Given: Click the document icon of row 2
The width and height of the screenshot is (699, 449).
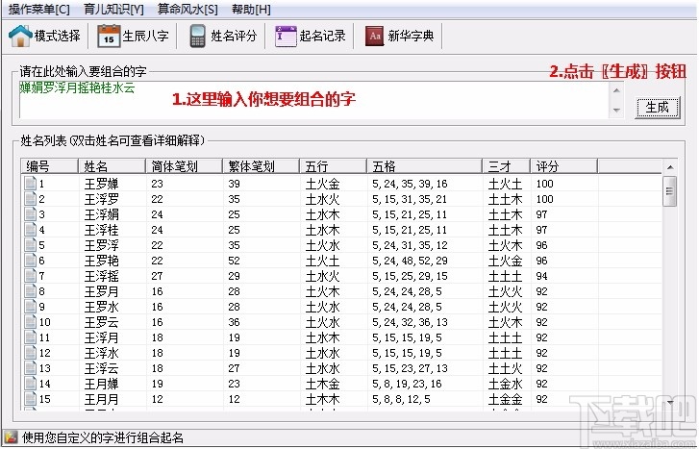Looking at the screenshot, I should coord(31,199).
